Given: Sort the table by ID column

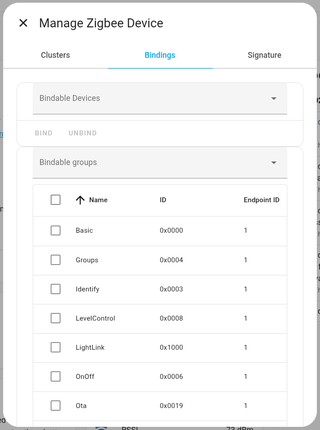Looking at the screenshot, I should coord(163,200).
